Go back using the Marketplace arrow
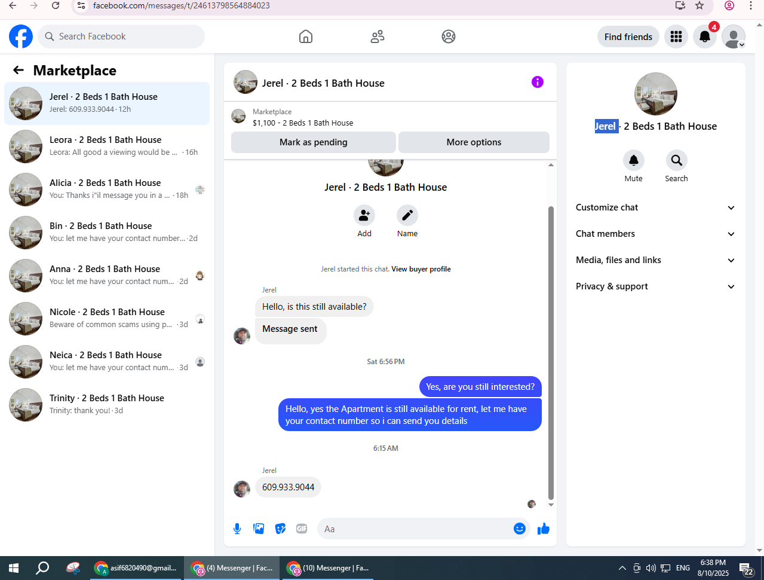This screenshot has width=764, height=580. (19, 71)
